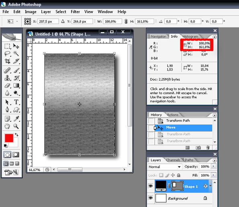Select the Lasso tool
The width and height of the screenshot is (239, 207).
(7, 54)
